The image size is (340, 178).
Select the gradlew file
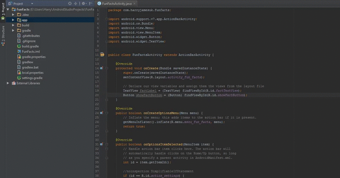pos(27,62)
